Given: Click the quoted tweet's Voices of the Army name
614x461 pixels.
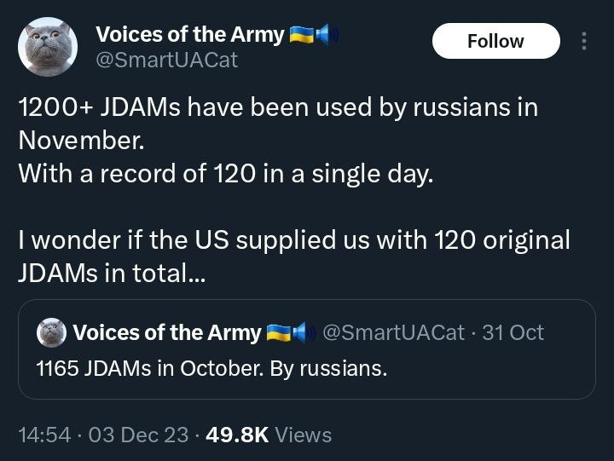Looking at the screenshot, I should point(167,332).
